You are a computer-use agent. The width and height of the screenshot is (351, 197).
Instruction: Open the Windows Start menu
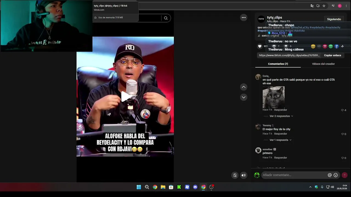139,187
